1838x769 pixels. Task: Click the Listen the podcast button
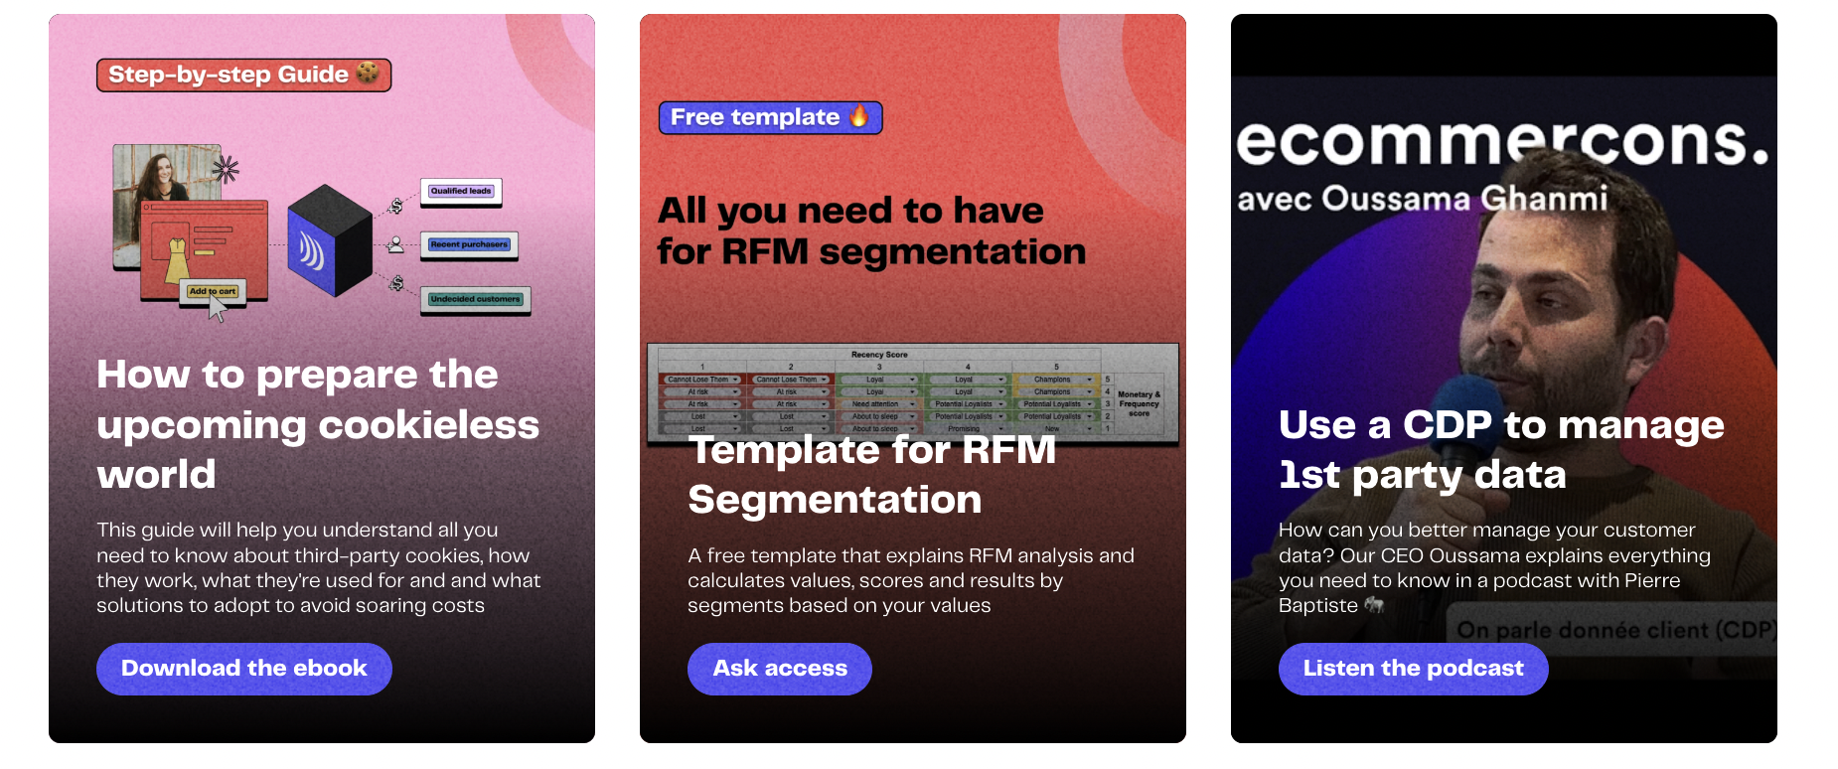coord(1413,669)
